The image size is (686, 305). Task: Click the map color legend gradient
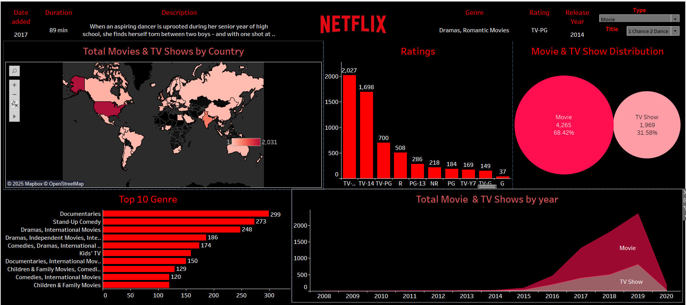point(246,142)
